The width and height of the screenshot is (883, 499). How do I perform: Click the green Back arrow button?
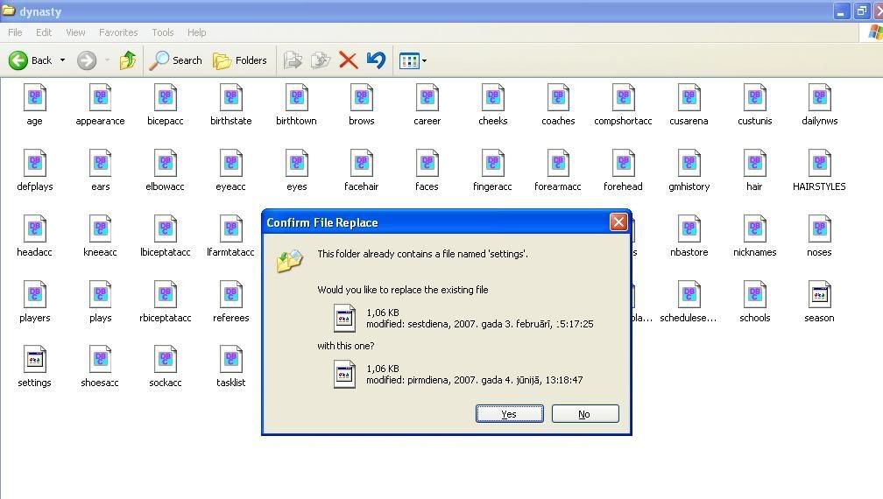(x=18, y=60)
